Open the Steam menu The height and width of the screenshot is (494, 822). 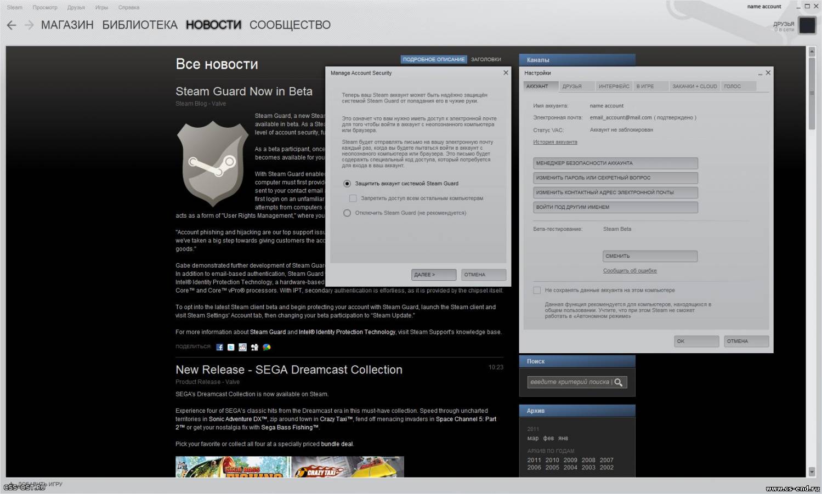pyautogui.click(x=15, y=7)
